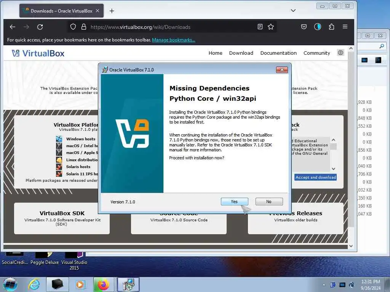390x292 pixels.
Task: Open Firefox tracking protection shield
Action: [73, 27]
